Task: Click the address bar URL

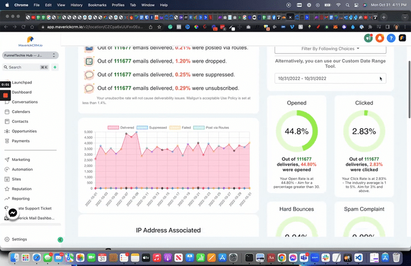Action: tap(95, 27)
